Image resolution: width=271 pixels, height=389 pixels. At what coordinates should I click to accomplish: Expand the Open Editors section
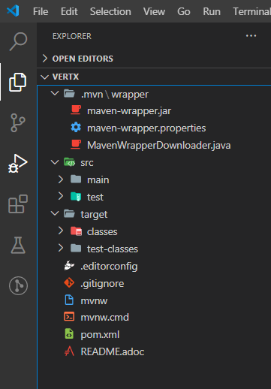pyautogui.click(x=45, y=59)
